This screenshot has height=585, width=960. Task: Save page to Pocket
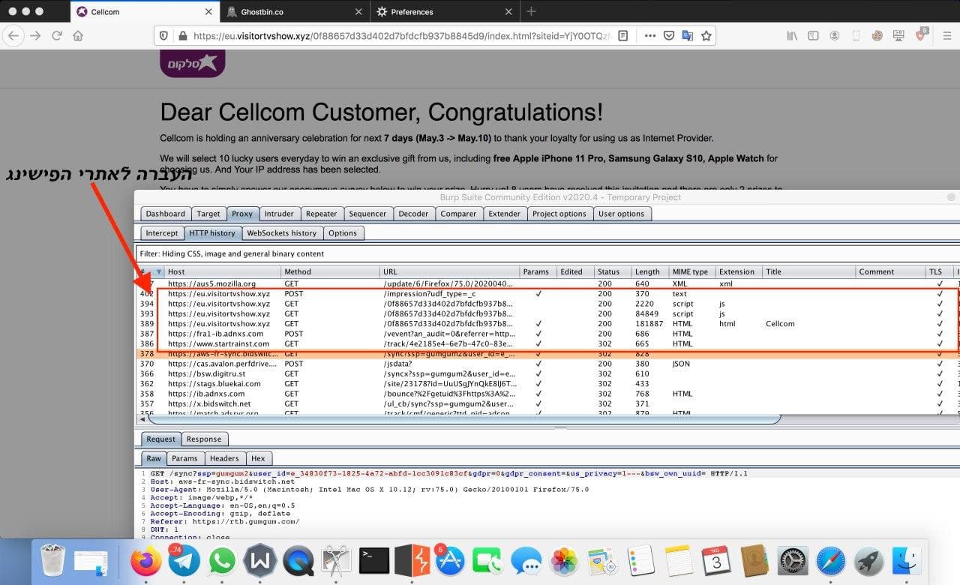point(669,35)
